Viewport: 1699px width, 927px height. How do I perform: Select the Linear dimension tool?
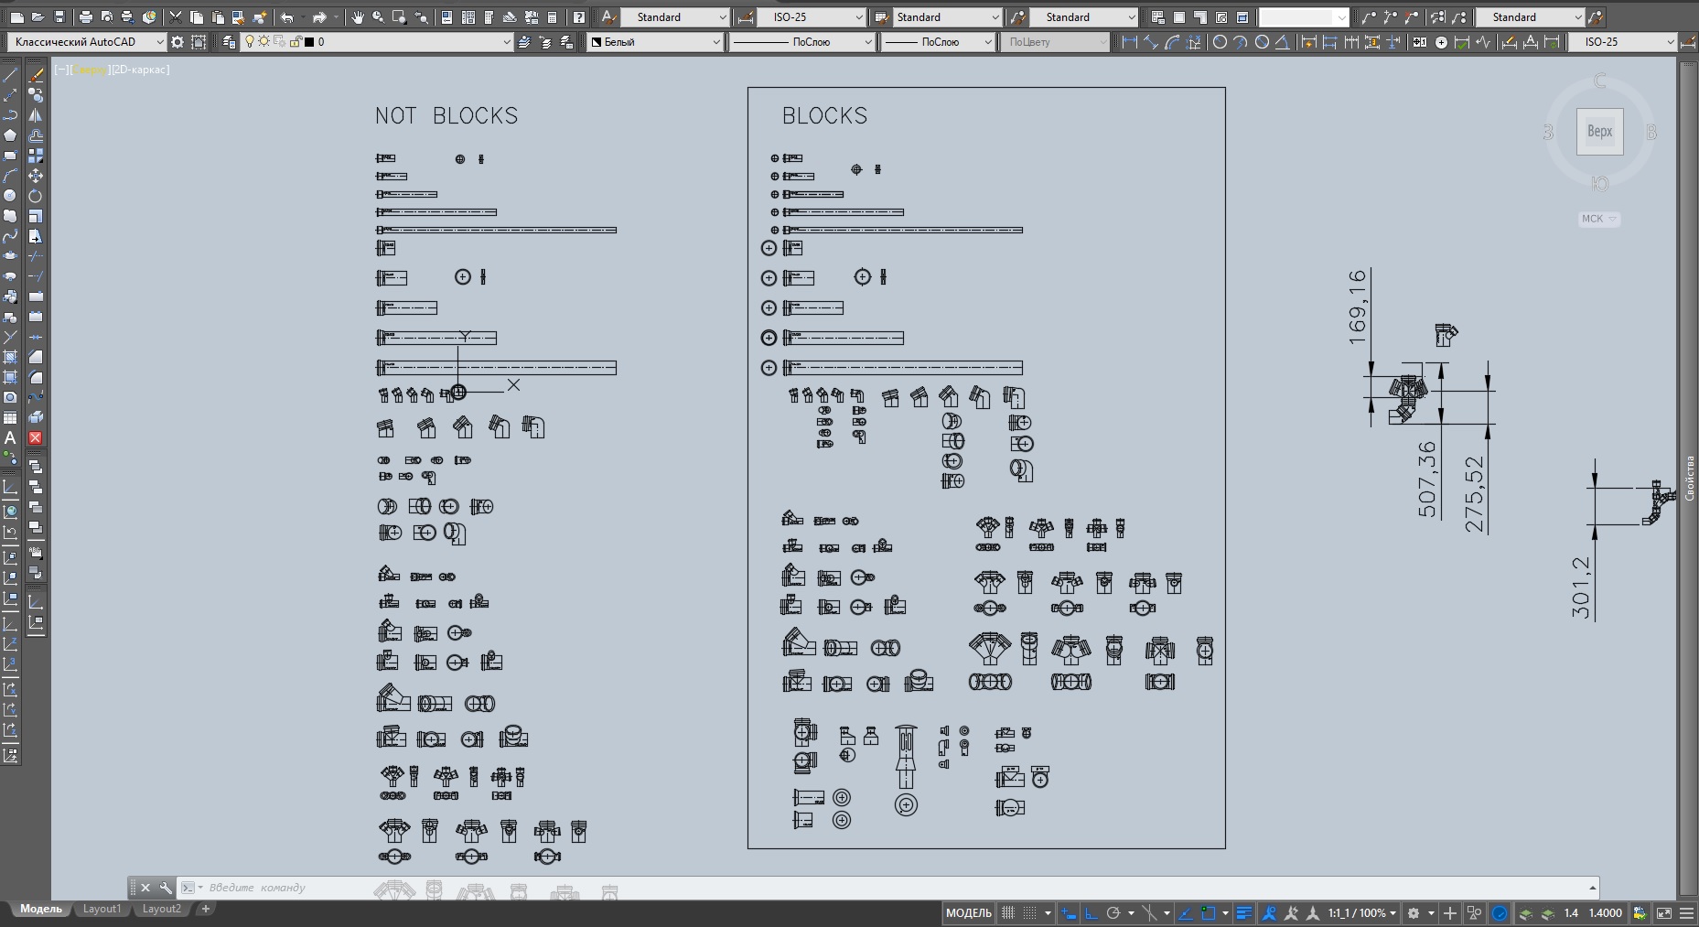click(1129, 42)
